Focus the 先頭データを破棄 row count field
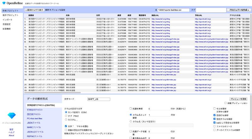252x139 pixels. point(159,132)
